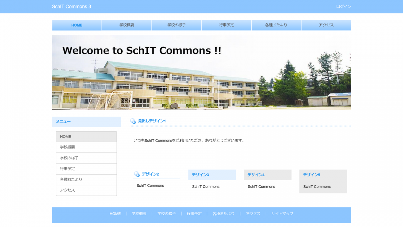The height and width of the screenshot is (227, 403).
Task: Click the Welcome to SchIT Commons banner image
Action: point(201,72)
